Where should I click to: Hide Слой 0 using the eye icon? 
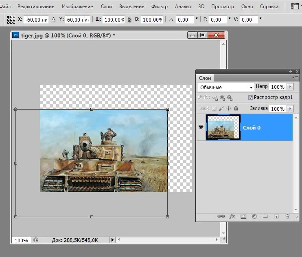tap(201, 127)
